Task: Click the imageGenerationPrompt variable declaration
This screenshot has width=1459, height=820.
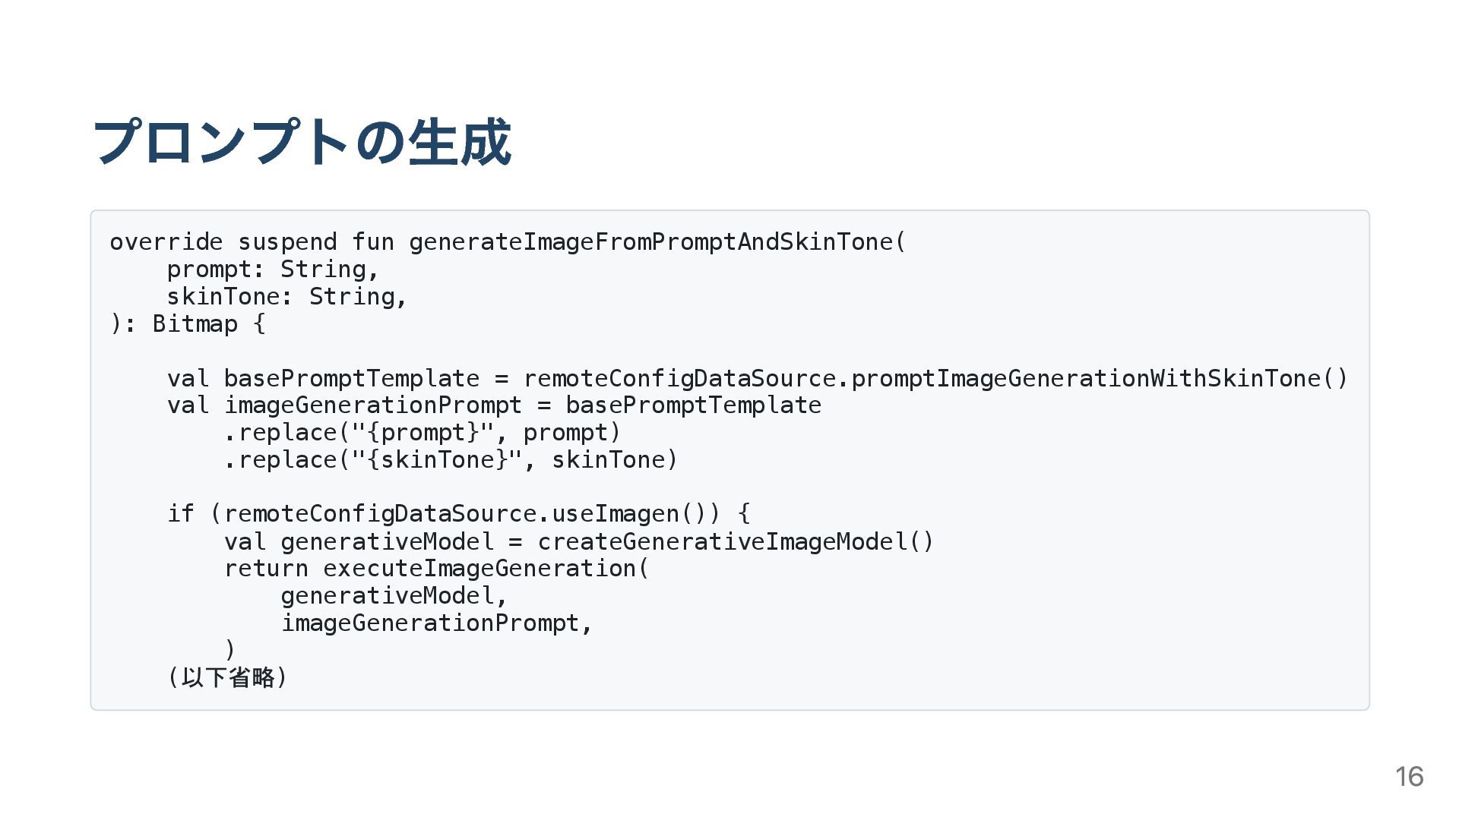Action: click(372, 405)
